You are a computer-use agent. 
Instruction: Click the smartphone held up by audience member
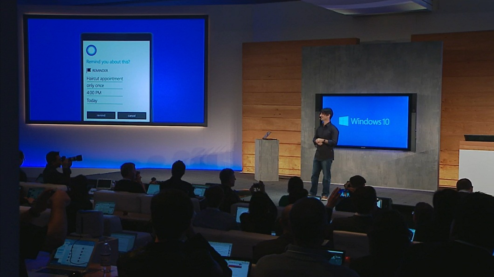(x=343, y=193)
